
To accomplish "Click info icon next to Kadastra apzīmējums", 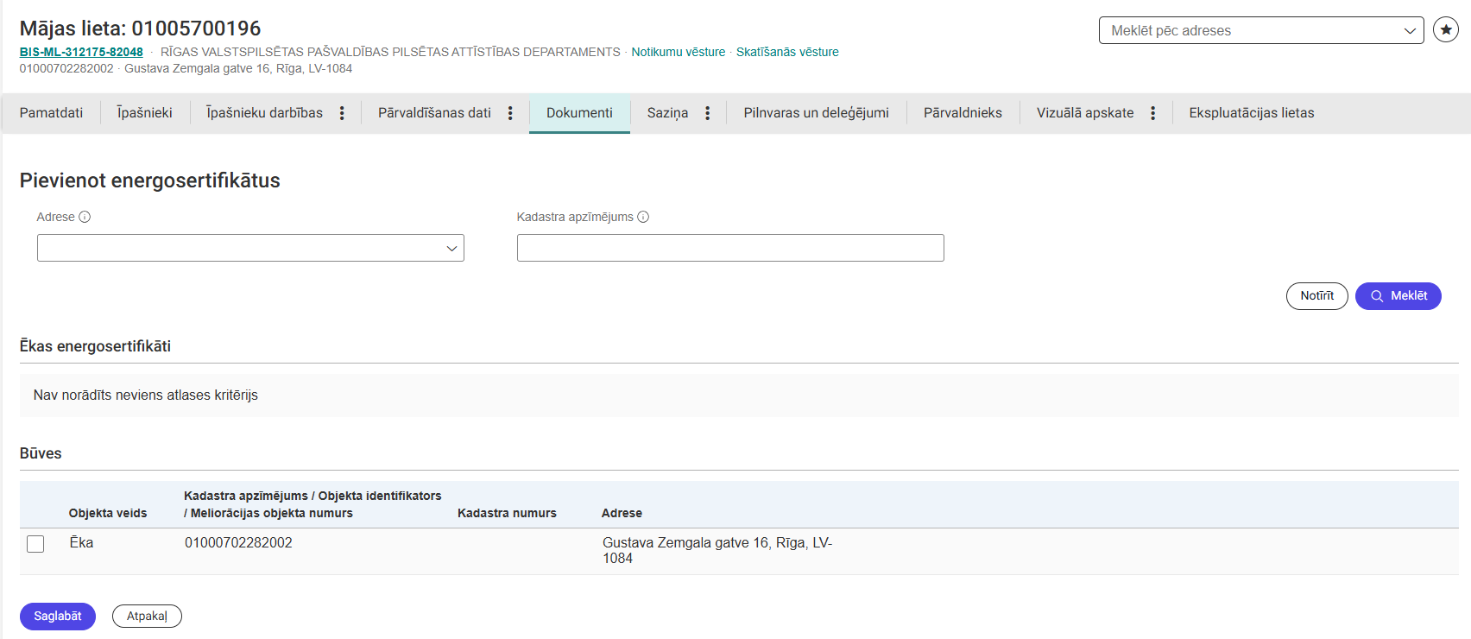I will click(643, 217).
